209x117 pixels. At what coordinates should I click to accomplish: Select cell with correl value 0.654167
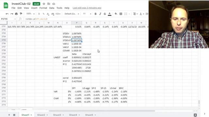(x=77, y=78)
